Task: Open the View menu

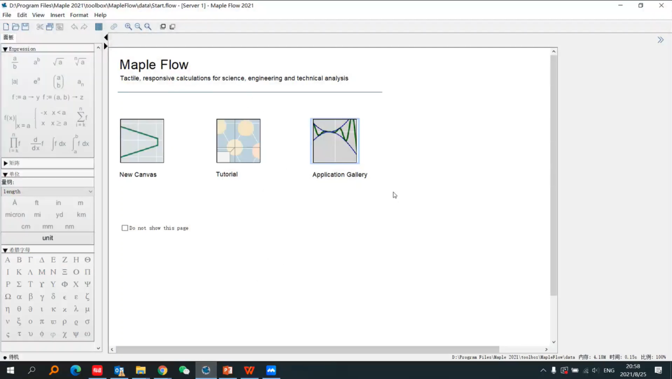Action: 38,15
